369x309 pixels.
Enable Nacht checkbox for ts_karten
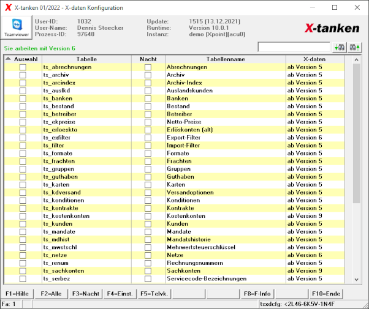click(x=148, y=185)
